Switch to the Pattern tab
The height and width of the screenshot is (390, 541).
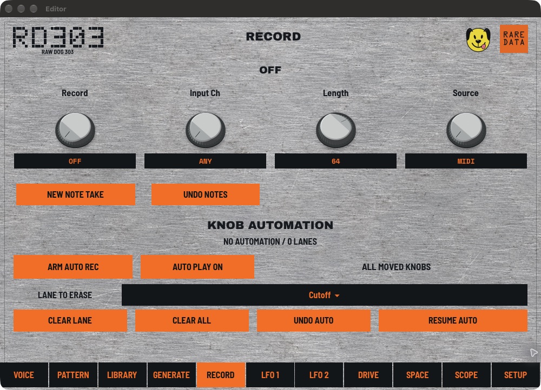tap(73, 375)
